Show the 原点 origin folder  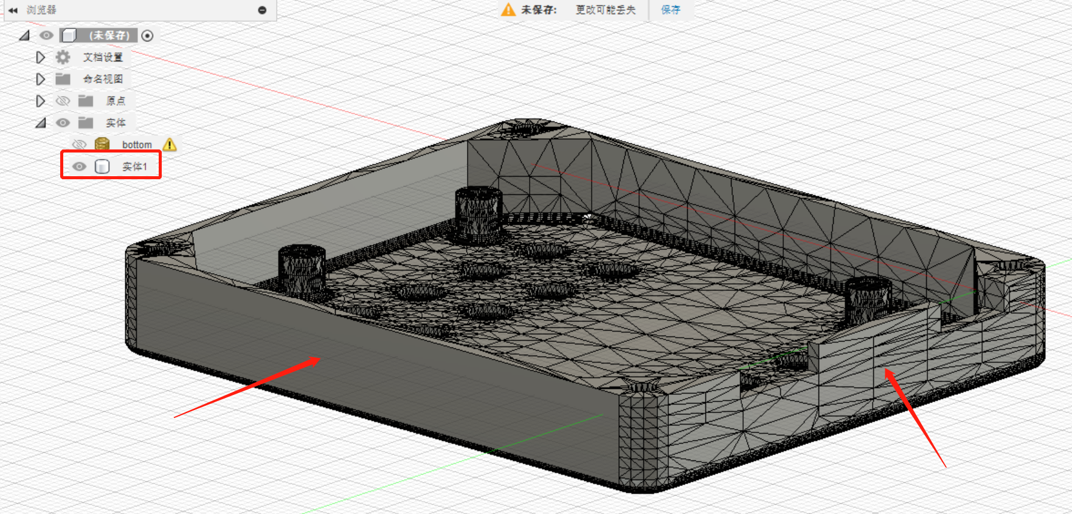coord(63,101)
